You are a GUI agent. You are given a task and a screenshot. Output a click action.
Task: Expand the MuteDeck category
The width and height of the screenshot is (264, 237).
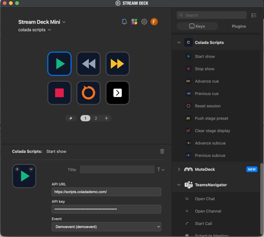click(179, 169)
